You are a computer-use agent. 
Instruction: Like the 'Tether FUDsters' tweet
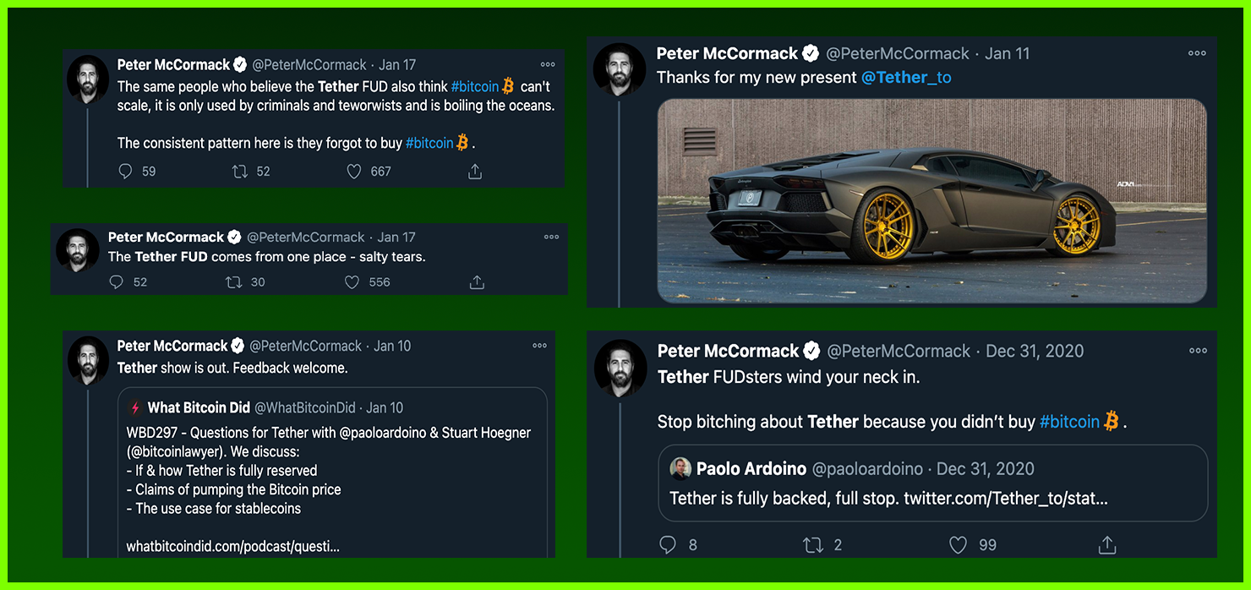[958, 545]
